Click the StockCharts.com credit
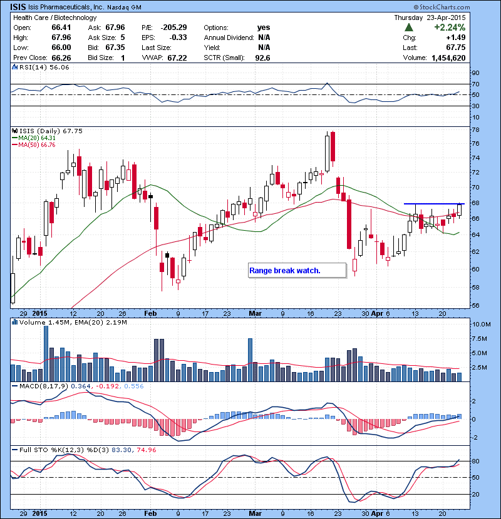Viewport: 501px width, 519px height. pyautogui.click(x=442, y=7)
